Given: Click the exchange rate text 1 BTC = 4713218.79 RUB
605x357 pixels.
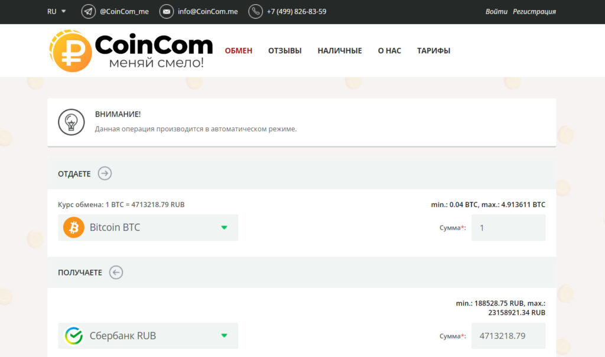Looking at the screenshot, I should pyautogui.click(x=121, y=205).
